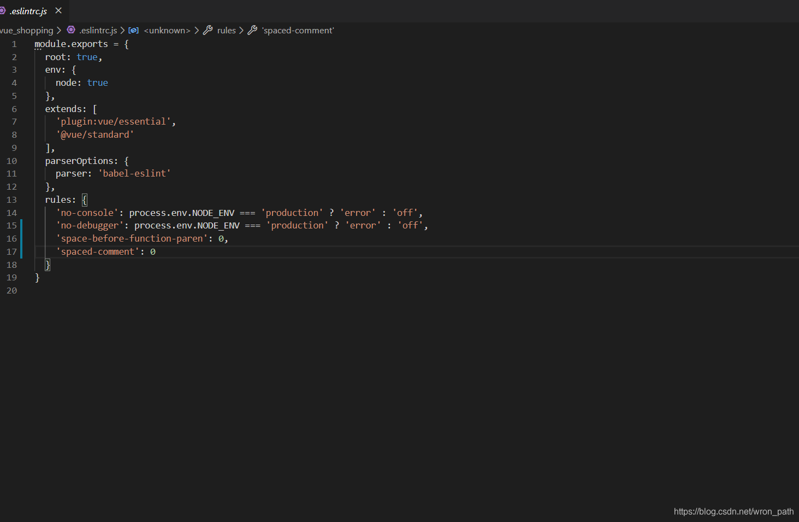Open 'spaced-comment' breadcrumb item

pos(298,31)
